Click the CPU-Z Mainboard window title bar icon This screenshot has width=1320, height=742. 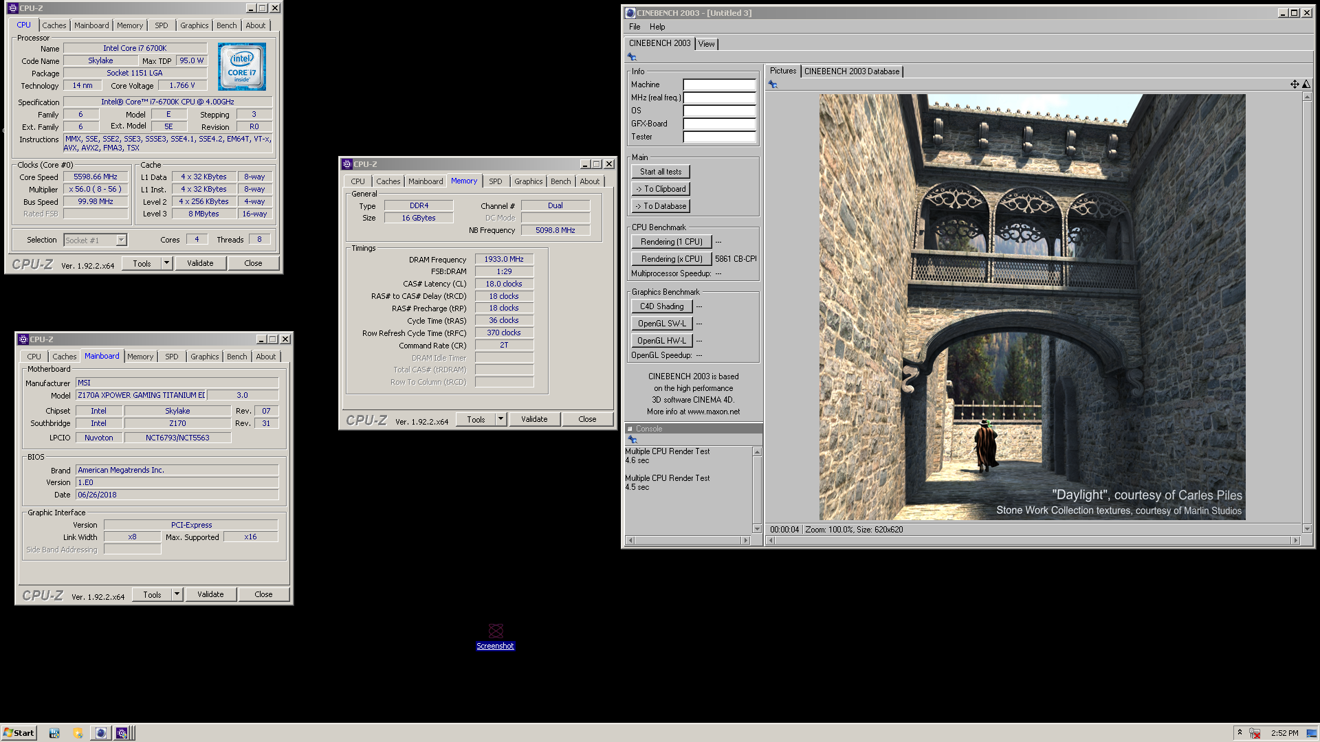(x=23, y=339)
